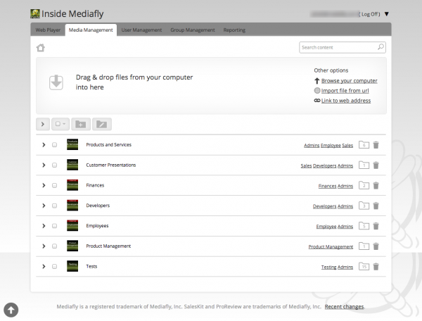This screenshot has width=422, height=321.
Task: Expand the Developers folder
Action: coord(44,206)
